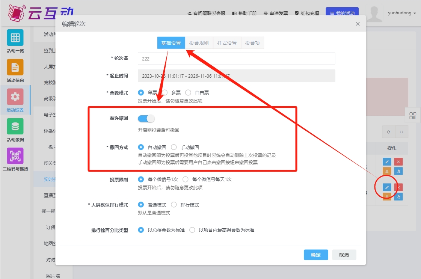Click the 取消 button
Screen dimensions: 421x279
point(344,255)
